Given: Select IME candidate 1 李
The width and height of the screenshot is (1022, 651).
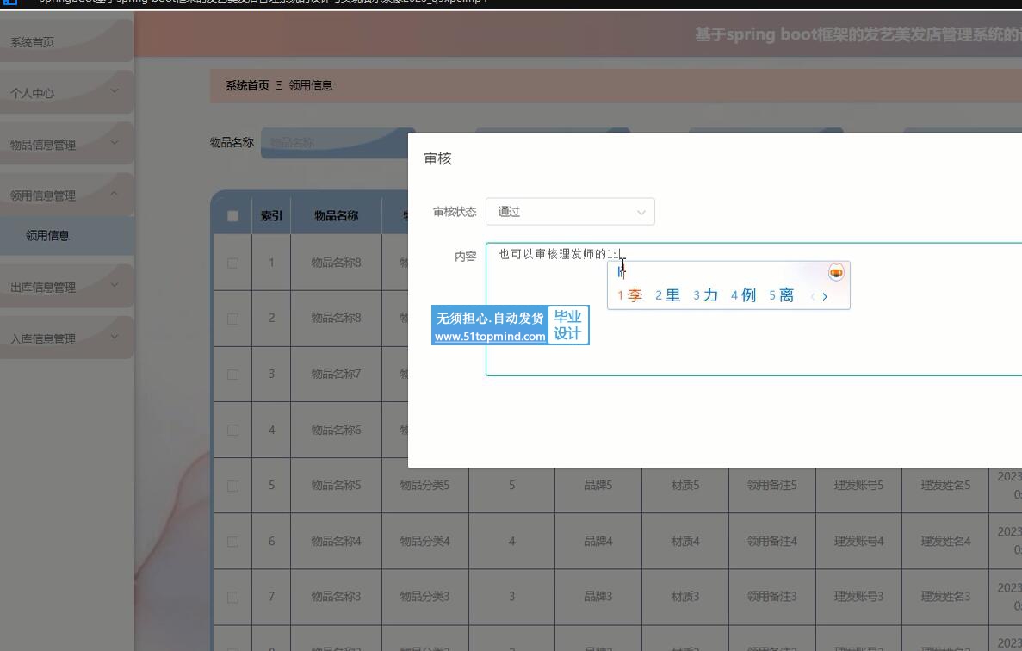Looking at the screenshot, I should coord(630,295).
